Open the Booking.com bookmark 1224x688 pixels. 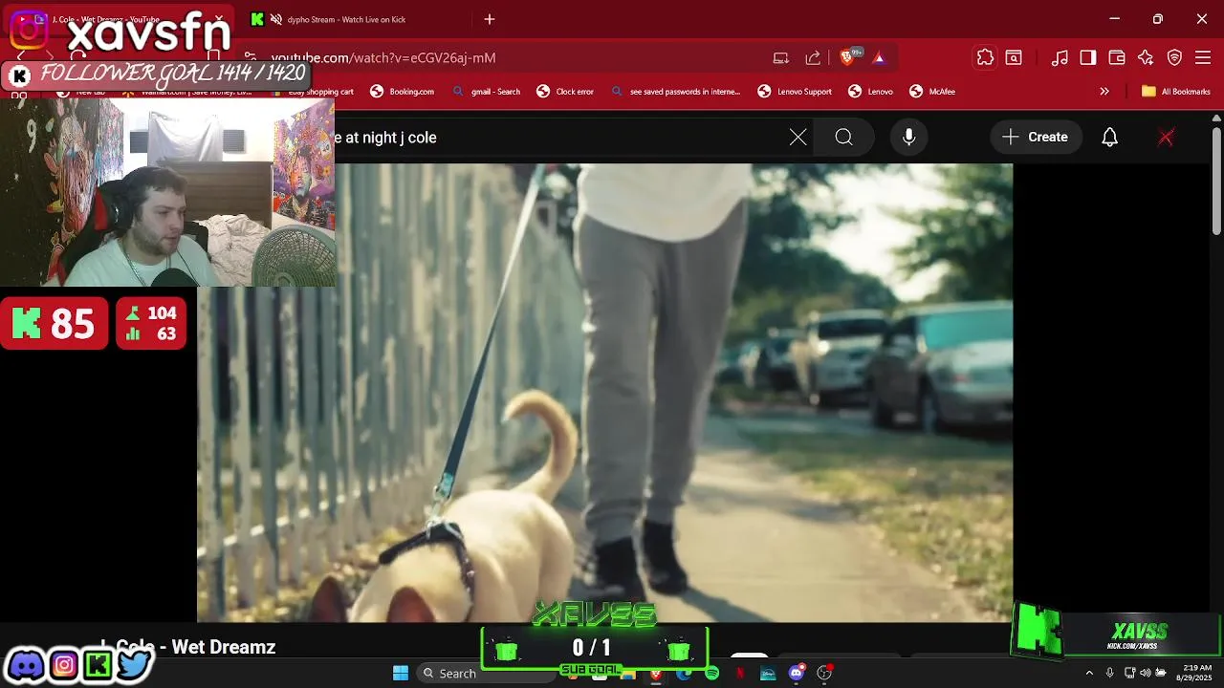click(403, 92)
